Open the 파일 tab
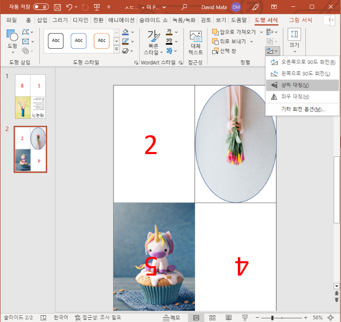The height and width of the screenshot is (322, 341). pyautogui.click(x=12, y=20)
